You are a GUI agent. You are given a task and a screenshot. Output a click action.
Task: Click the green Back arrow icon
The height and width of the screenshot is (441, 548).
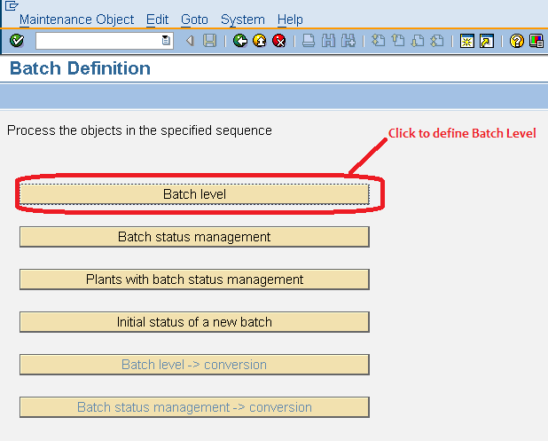pos(240,41)
